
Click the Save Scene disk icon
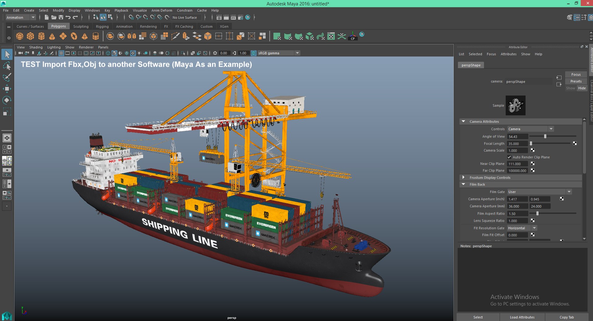(61, 17)
